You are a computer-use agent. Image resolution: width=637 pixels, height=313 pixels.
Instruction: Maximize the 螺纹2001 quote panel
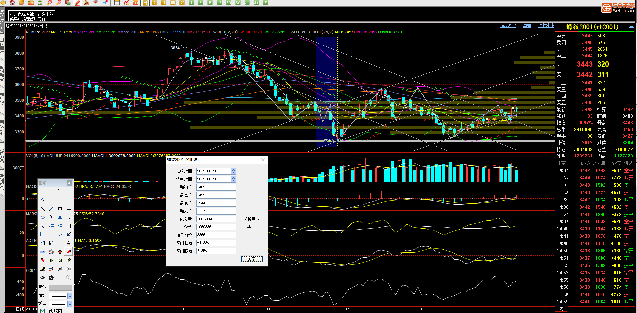pyautogui.click(x=631, y=26)
